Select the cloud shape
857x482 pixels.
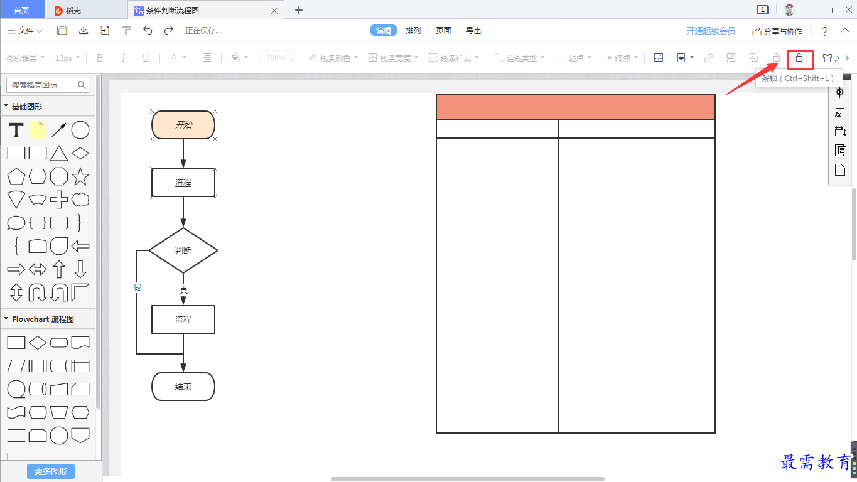pos(80,200)
